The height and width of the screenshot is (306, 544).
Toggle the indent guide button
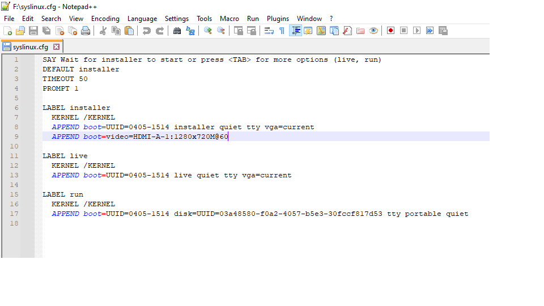coord(295,31)
